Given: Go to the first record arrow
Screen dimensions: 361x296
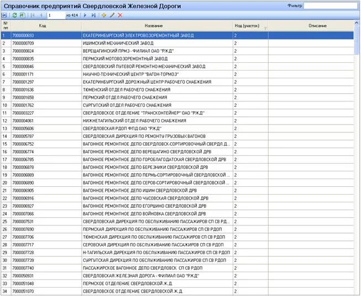Looking at the screenshot, I should [33, 15].
